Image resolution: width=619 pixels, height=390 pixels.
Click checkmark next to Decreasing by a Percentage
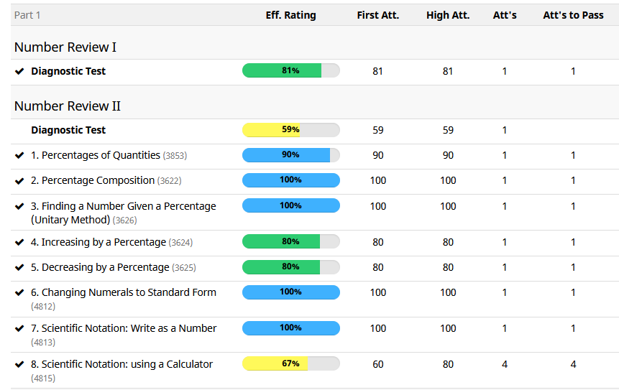point(19,267)
